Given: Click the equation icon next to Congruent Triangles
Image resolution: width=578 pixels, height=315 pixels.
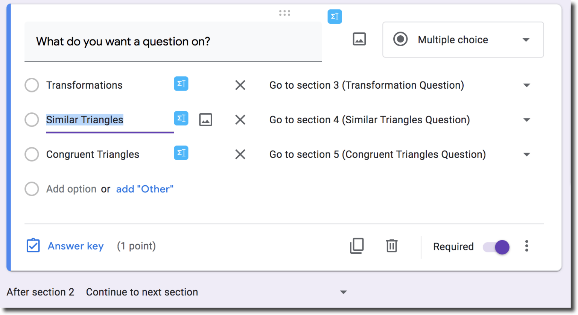Looking at the screenshot, I should pyautogui.click(x=181, y=153).
